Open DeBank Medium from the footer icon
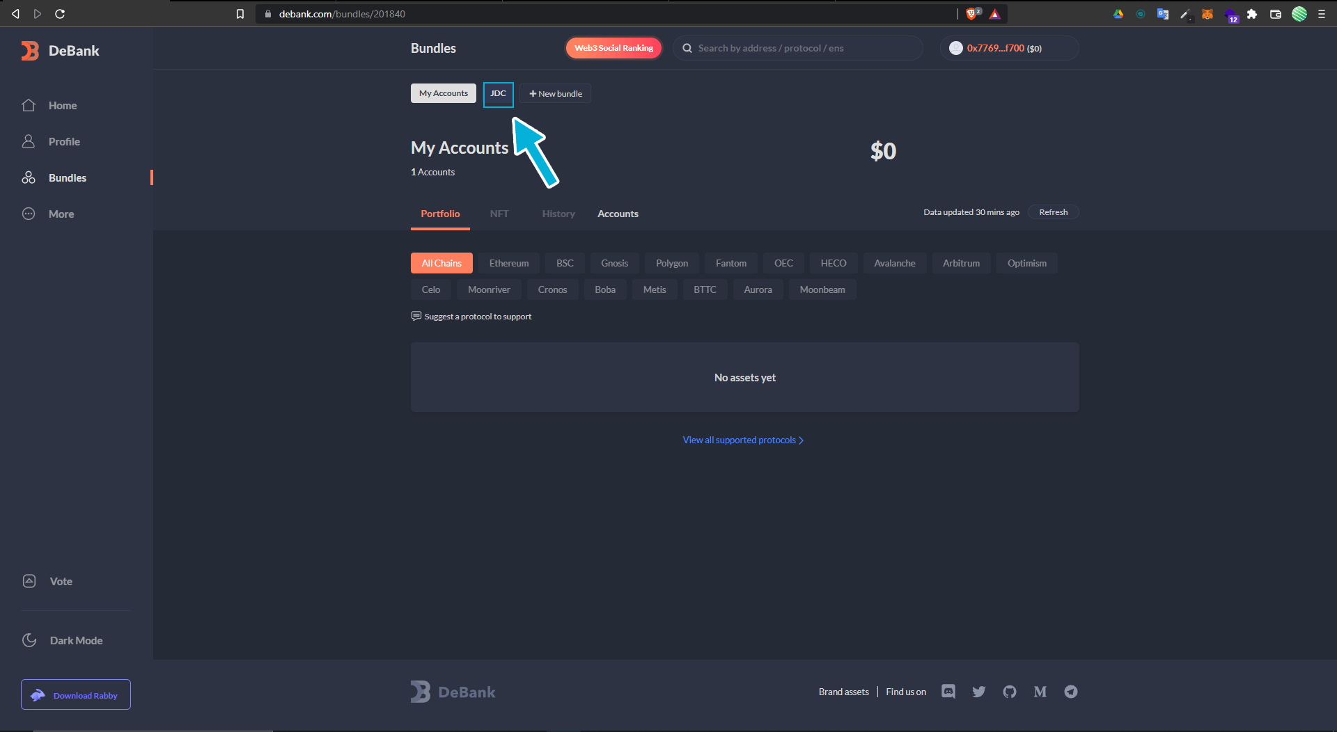The width and height of the screenshot is (1337, 732). pos(1040,692)
